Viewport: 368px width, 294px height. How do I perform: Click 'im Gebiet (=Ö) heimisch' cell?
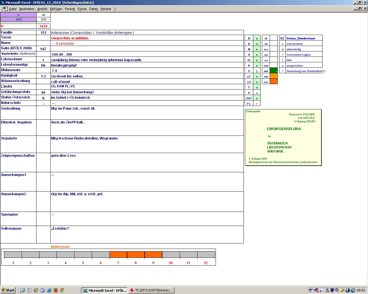coord(147,98)
